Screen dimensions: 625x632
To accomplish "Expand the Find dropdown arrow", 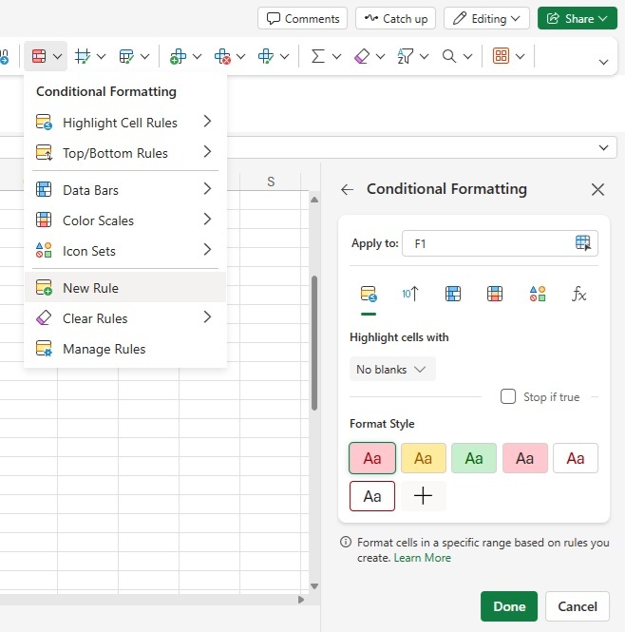I will [467, 56].
